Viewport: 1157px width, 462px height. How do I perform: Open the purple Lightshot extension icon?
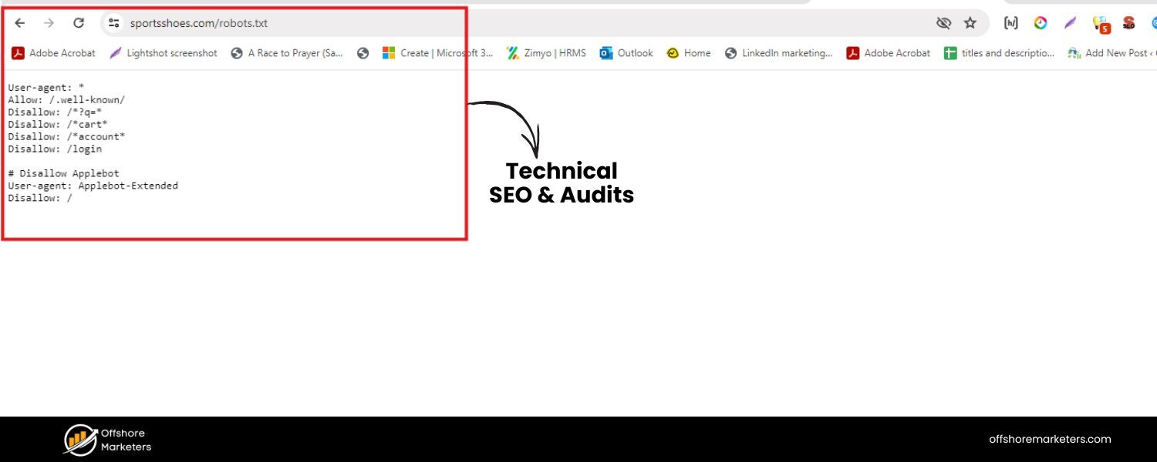[1070, 22]
